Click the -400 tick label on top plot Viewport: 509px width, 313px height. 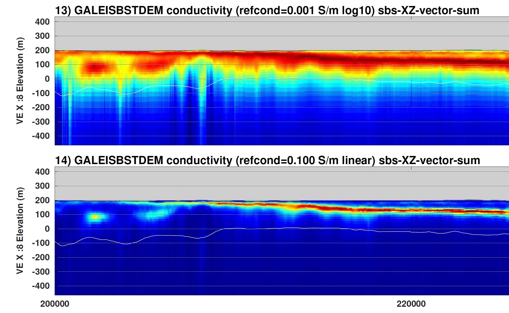click(41, 136)
